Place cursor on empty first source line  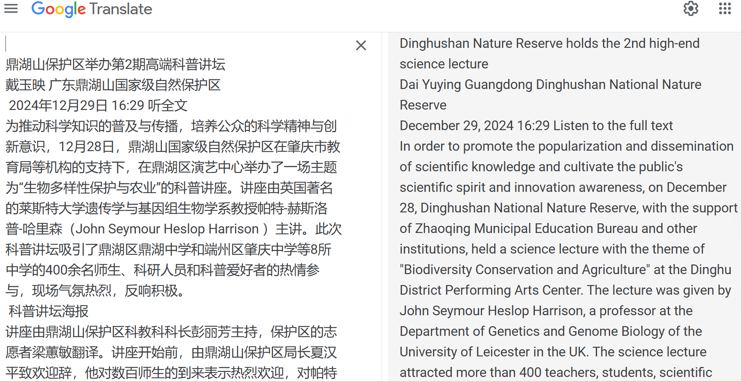(168, 44)
